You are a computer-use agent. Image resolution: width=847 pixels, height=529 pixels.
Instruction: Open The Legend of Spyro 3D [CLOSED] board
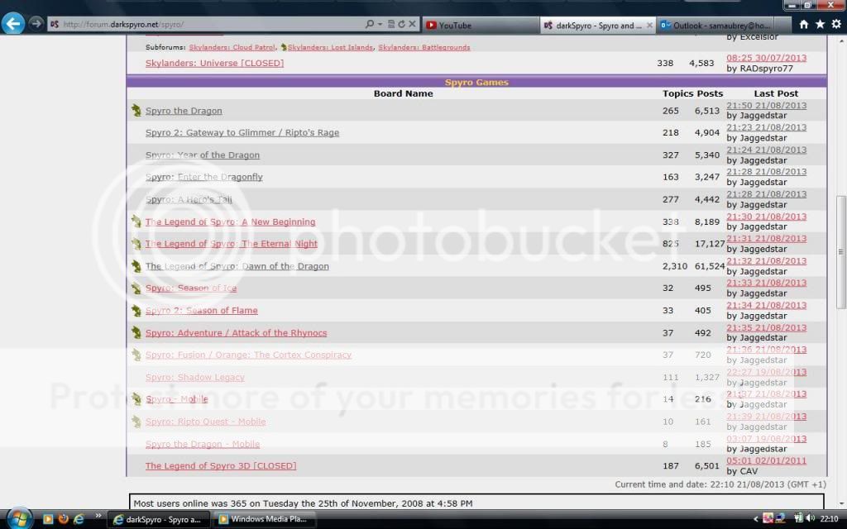click(x=221, y=466)
